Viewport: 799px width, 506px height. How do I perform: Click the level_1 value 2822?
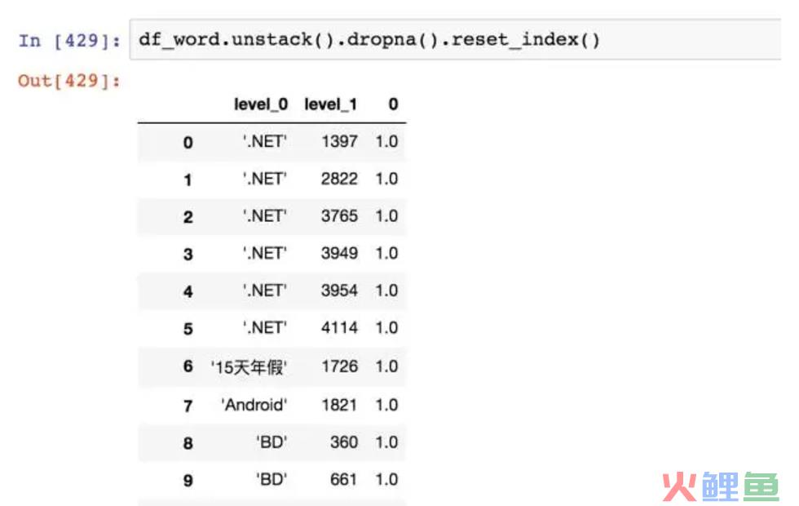pos(339,179)
